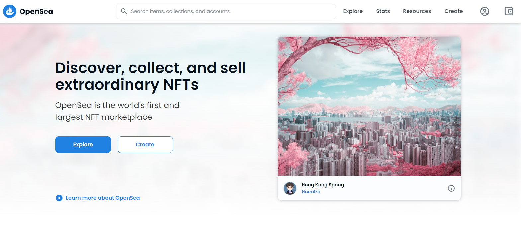Open the Learn more about OpenSea link
Screen dimensions: 521x234
103,198
